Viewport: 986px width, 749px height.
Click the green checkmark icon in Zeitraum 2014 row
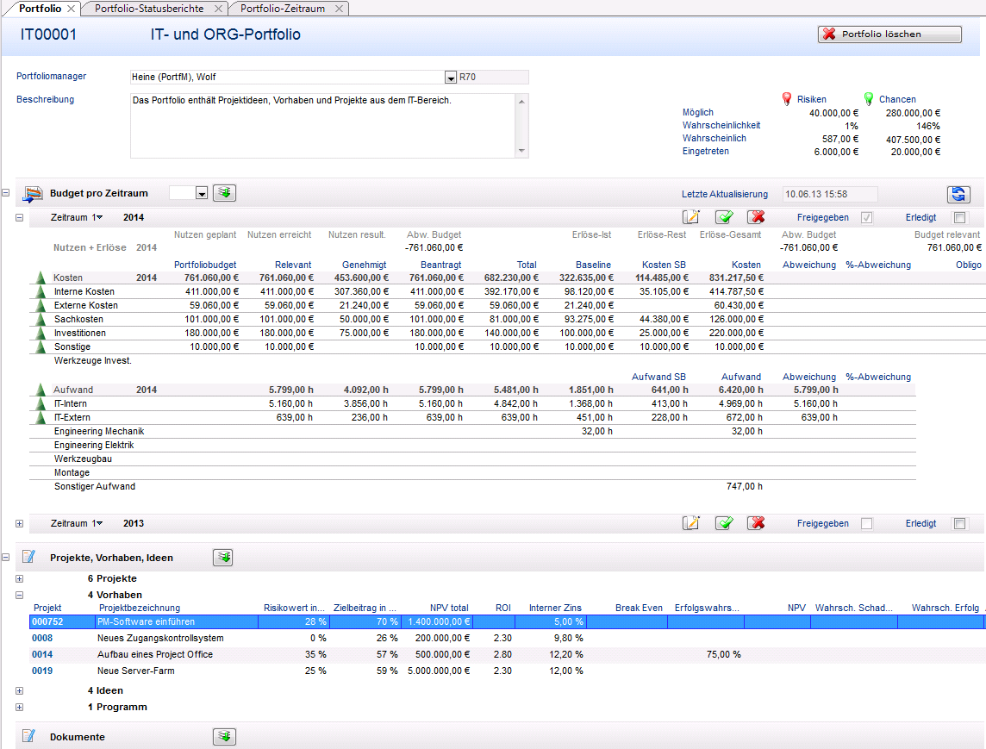click(723, 217)
